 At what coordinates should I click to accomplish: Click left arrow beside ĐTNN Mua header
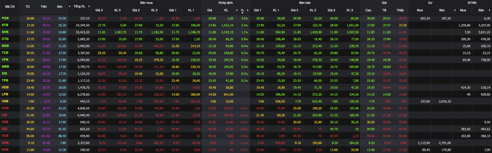pyautogui.click(x=455, y=10)
